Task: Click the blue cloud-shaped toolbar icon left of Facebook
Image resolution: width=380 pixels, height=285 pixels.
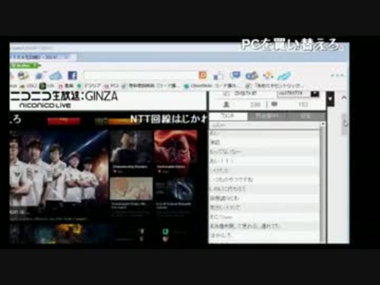Action: pos(56,76)
